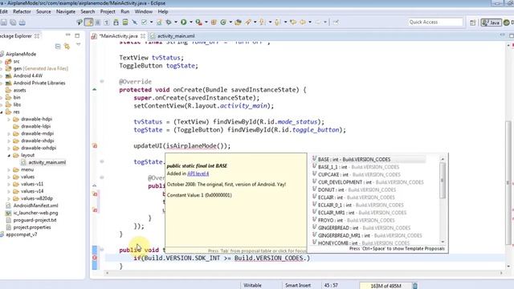The image size is (514, 289).
Task: Click the New Java Class icon
Action: (x=223, y=22)
